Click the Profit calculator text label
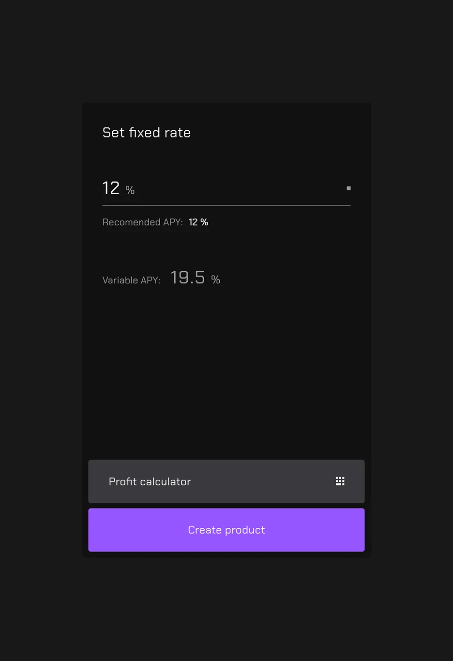The image size is (453, 661). point(150,481)
